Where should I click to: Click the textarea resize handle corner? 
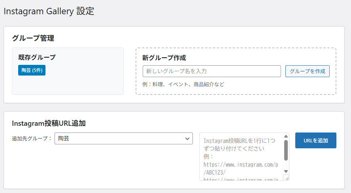[x=287, y=178]
